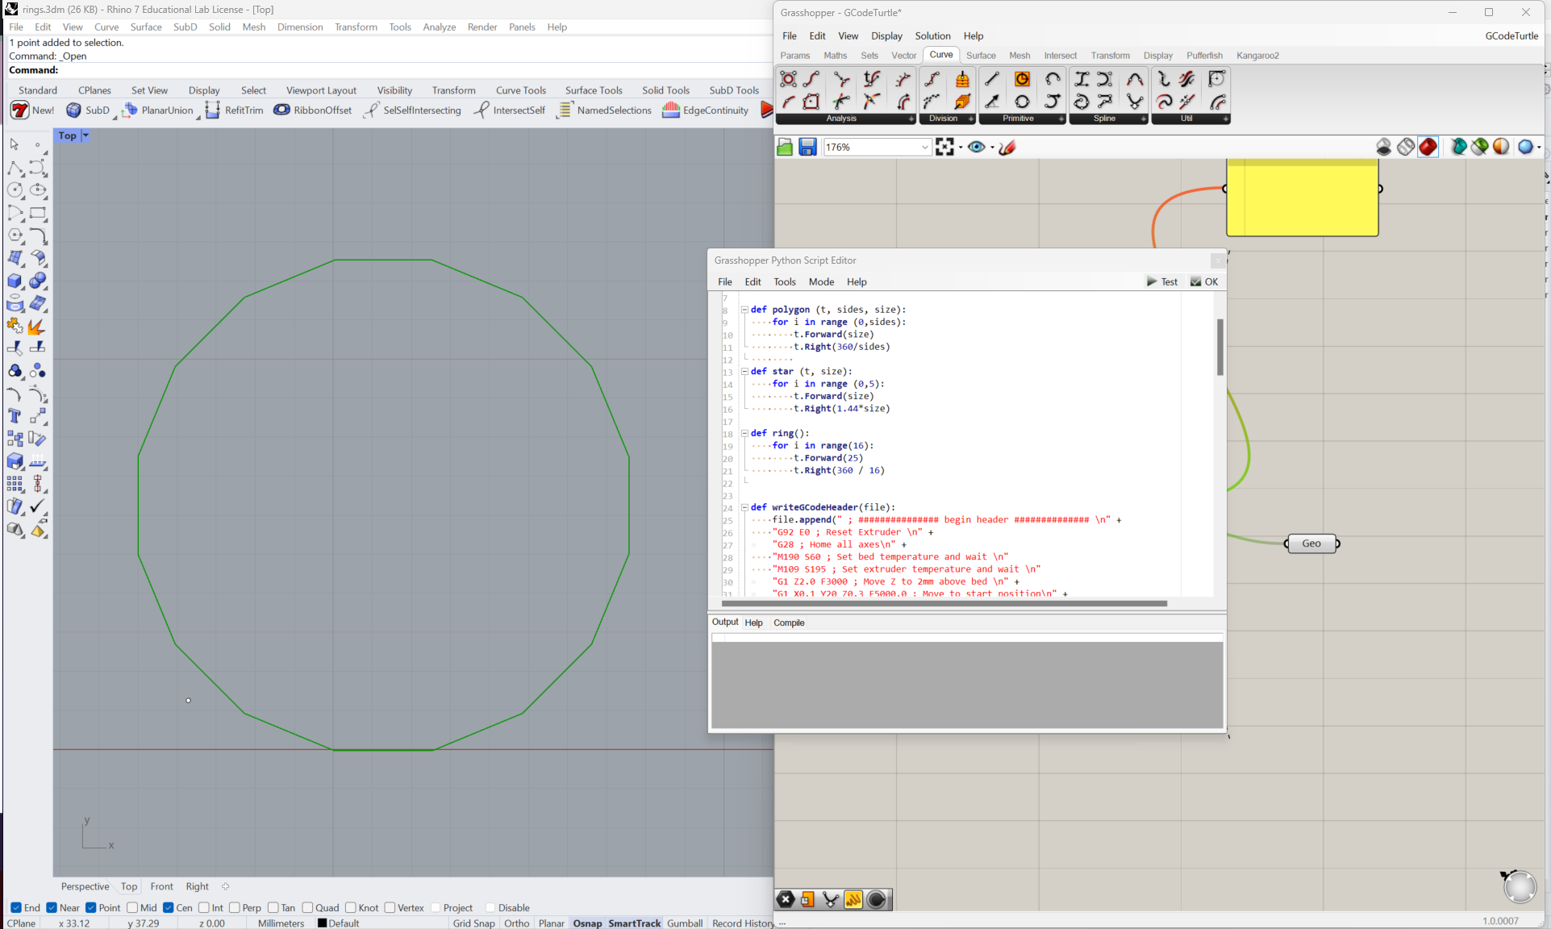Open a saved Grasshopper file via folder icon
Viewport: 1551px width, 929px height.
click(x=784, y=147)
